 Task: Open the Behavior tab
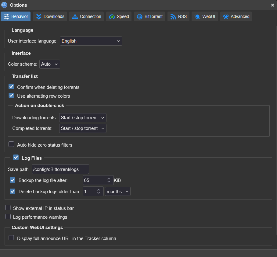[x=16, y=16]
